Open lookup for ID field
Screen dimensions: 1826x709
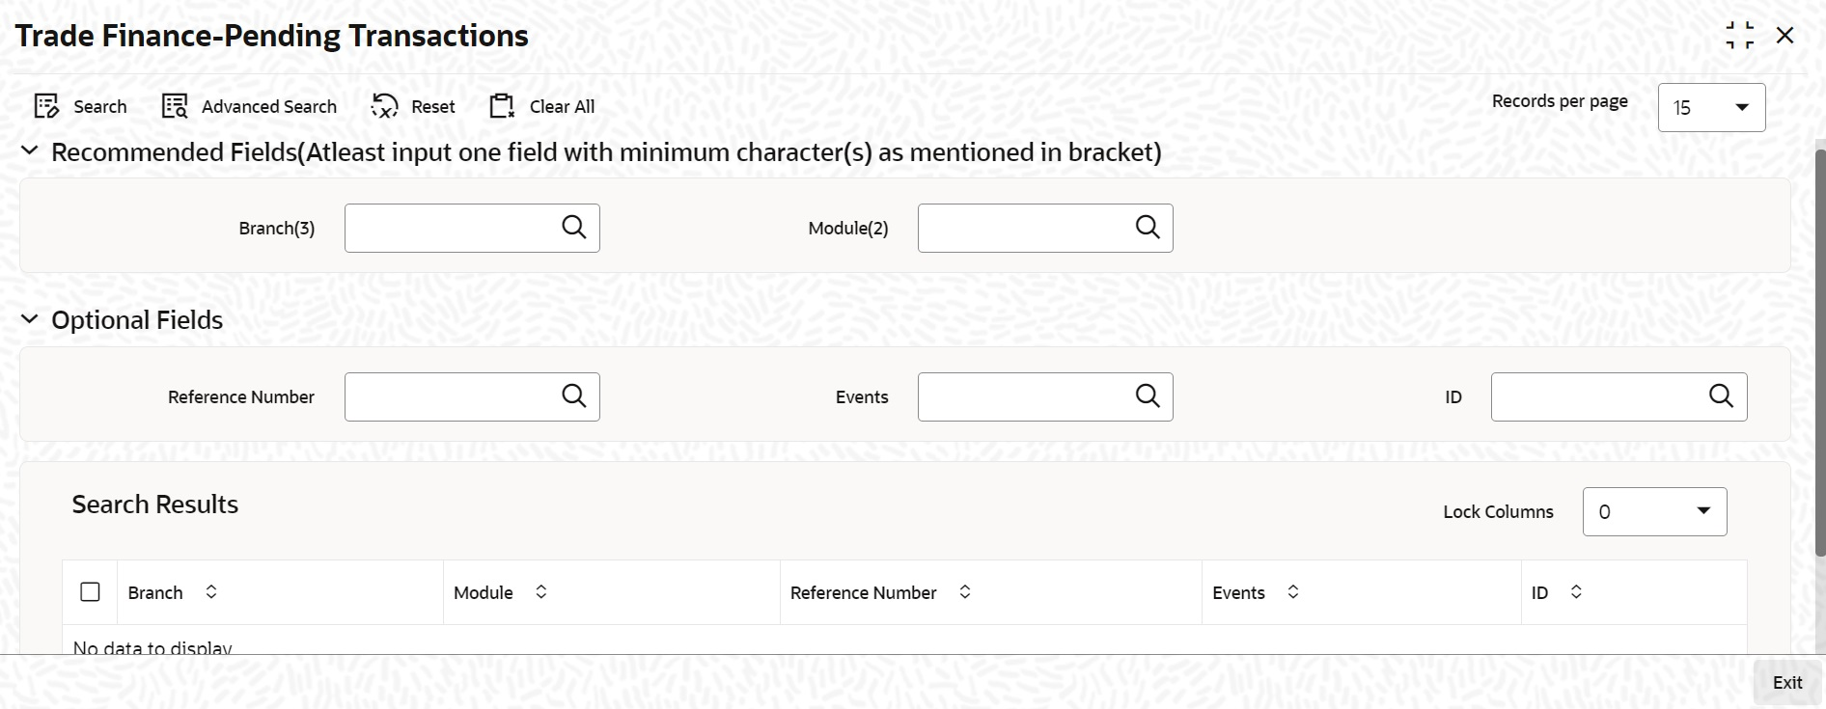pos(1721,395)
